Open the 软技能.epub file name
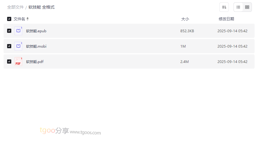259x152 pixels. 36,31
